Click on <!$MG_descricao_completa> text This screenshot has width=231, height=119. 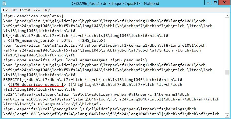32,16
